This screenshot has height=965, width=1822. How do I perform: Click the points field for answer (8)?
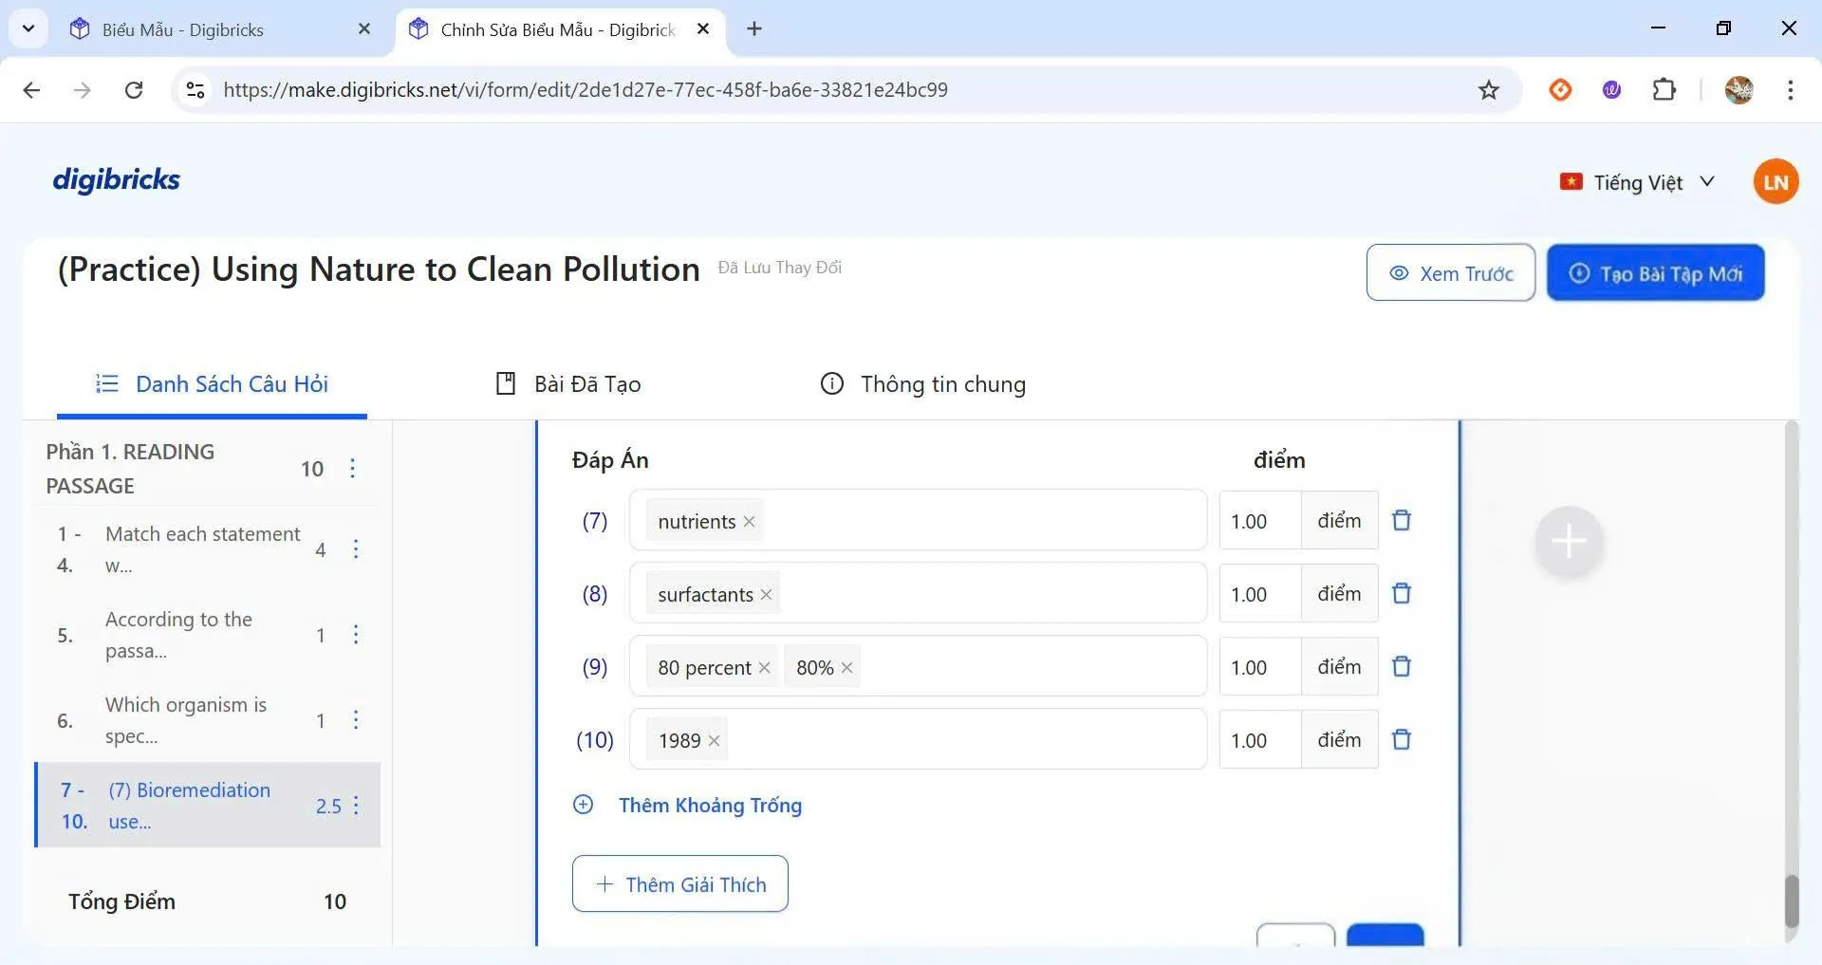click(x=1259, y=594)
